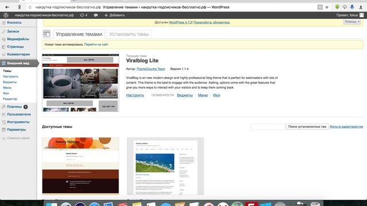Screen dimensions: 367x206
Task: Open Параметры in the sidebar
Action: (x=17, y=130)
